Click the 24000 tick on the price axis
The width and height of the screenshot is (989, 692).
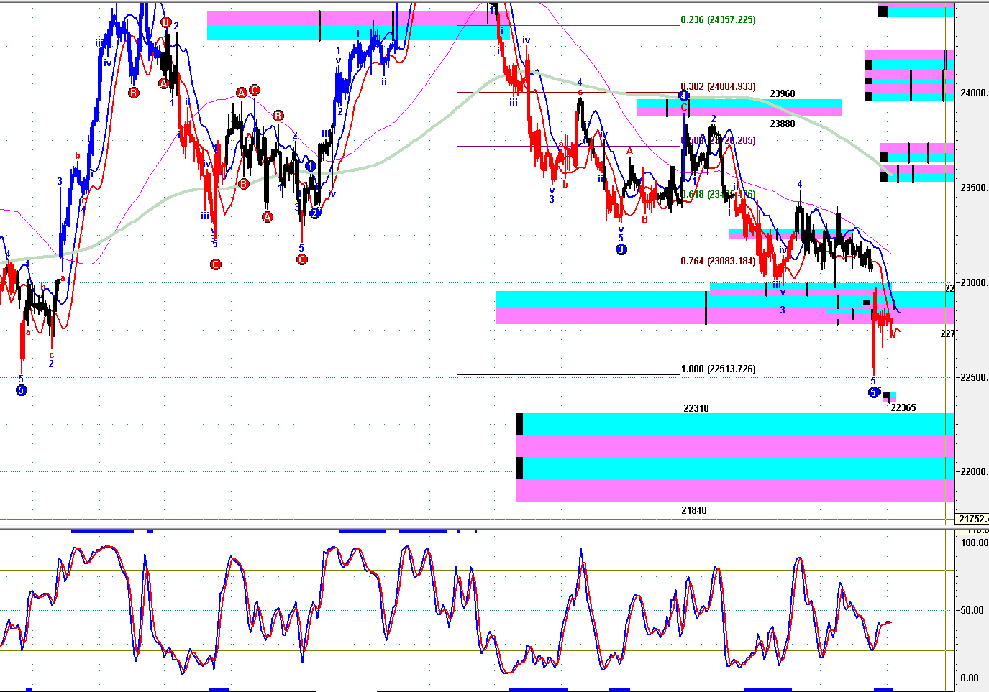(x=973, y=93)
